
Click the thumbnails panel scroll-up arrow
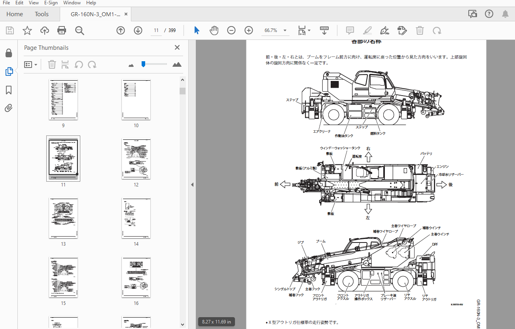click(x=182, y=80)
